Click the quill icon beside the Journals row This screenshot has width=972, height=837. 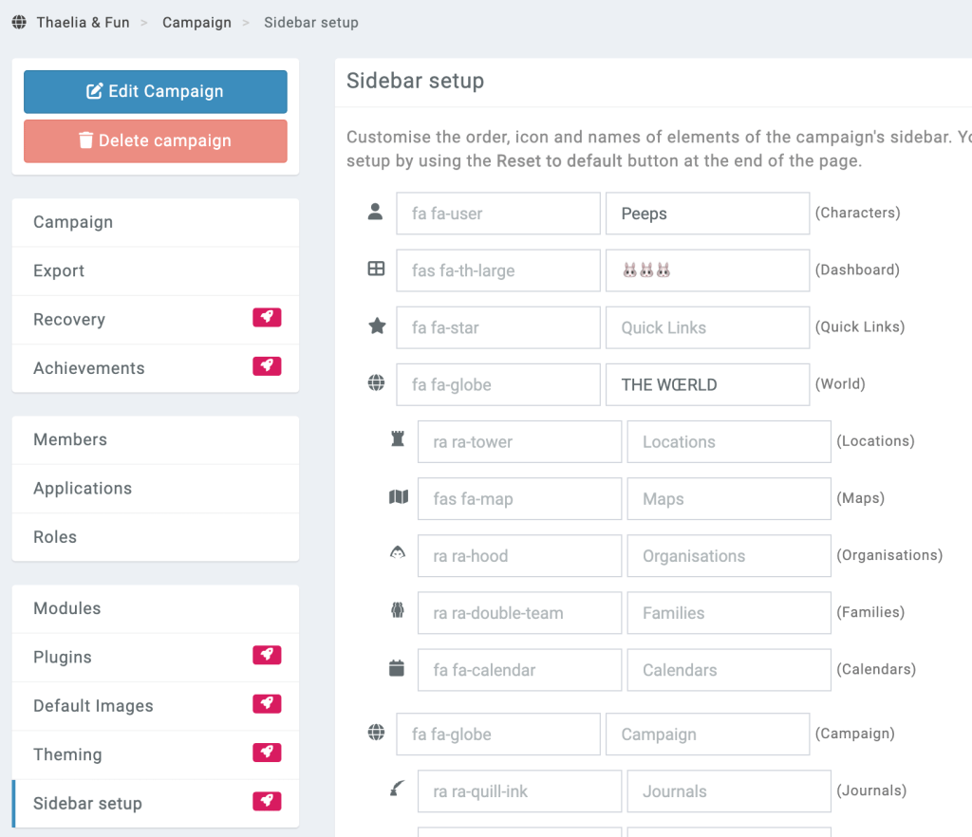[x=397, y=787]
